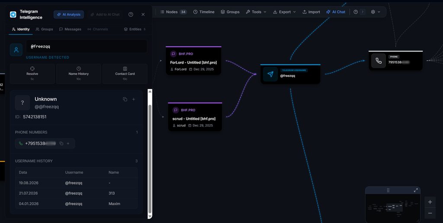Expand the minimap with the arrows icon
The width and height of the screenshot is (443, 223).
[416, 190]
